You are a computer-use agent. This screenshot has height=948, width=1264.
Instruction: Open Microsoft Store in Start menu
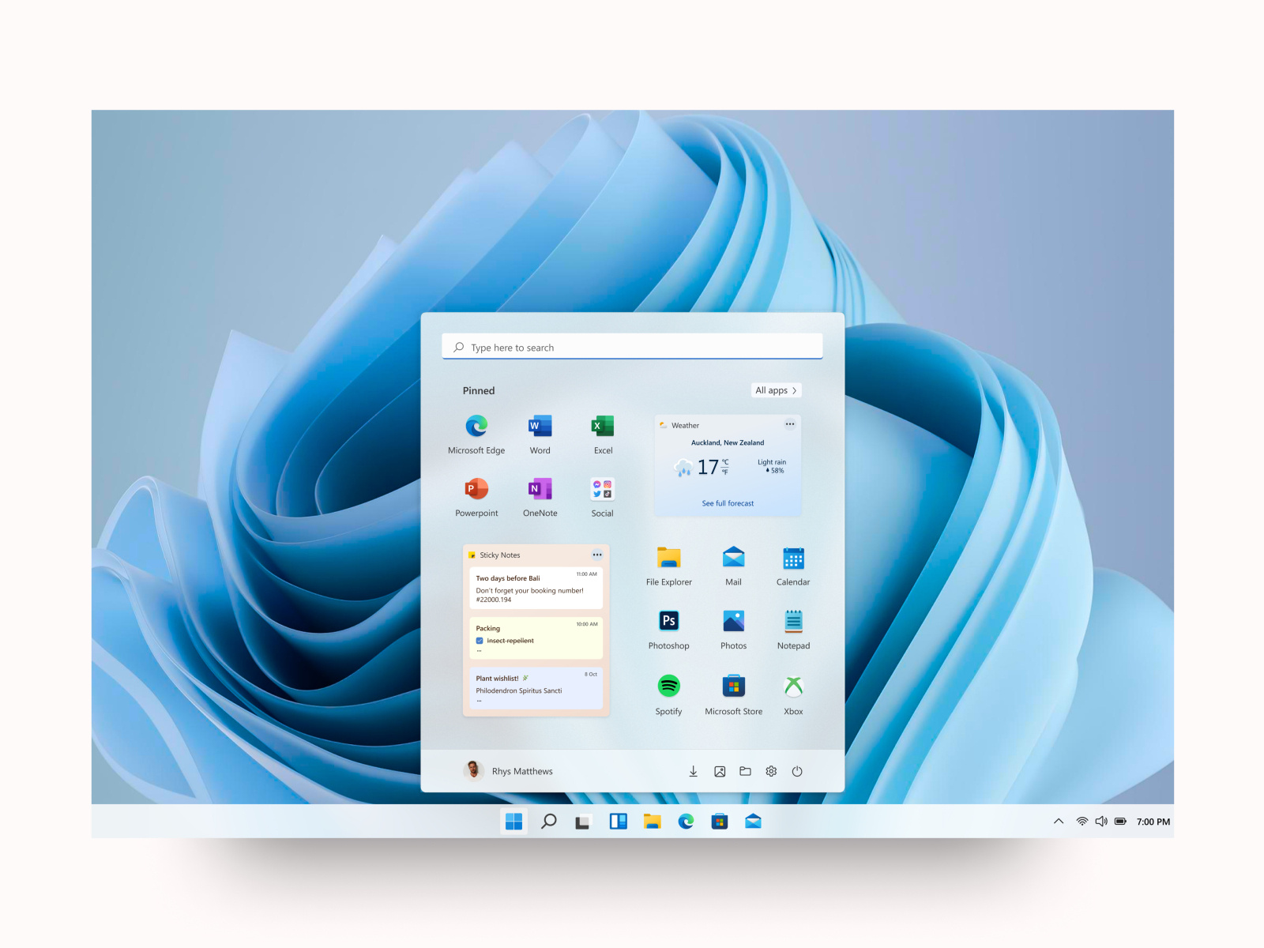[734, 695]
